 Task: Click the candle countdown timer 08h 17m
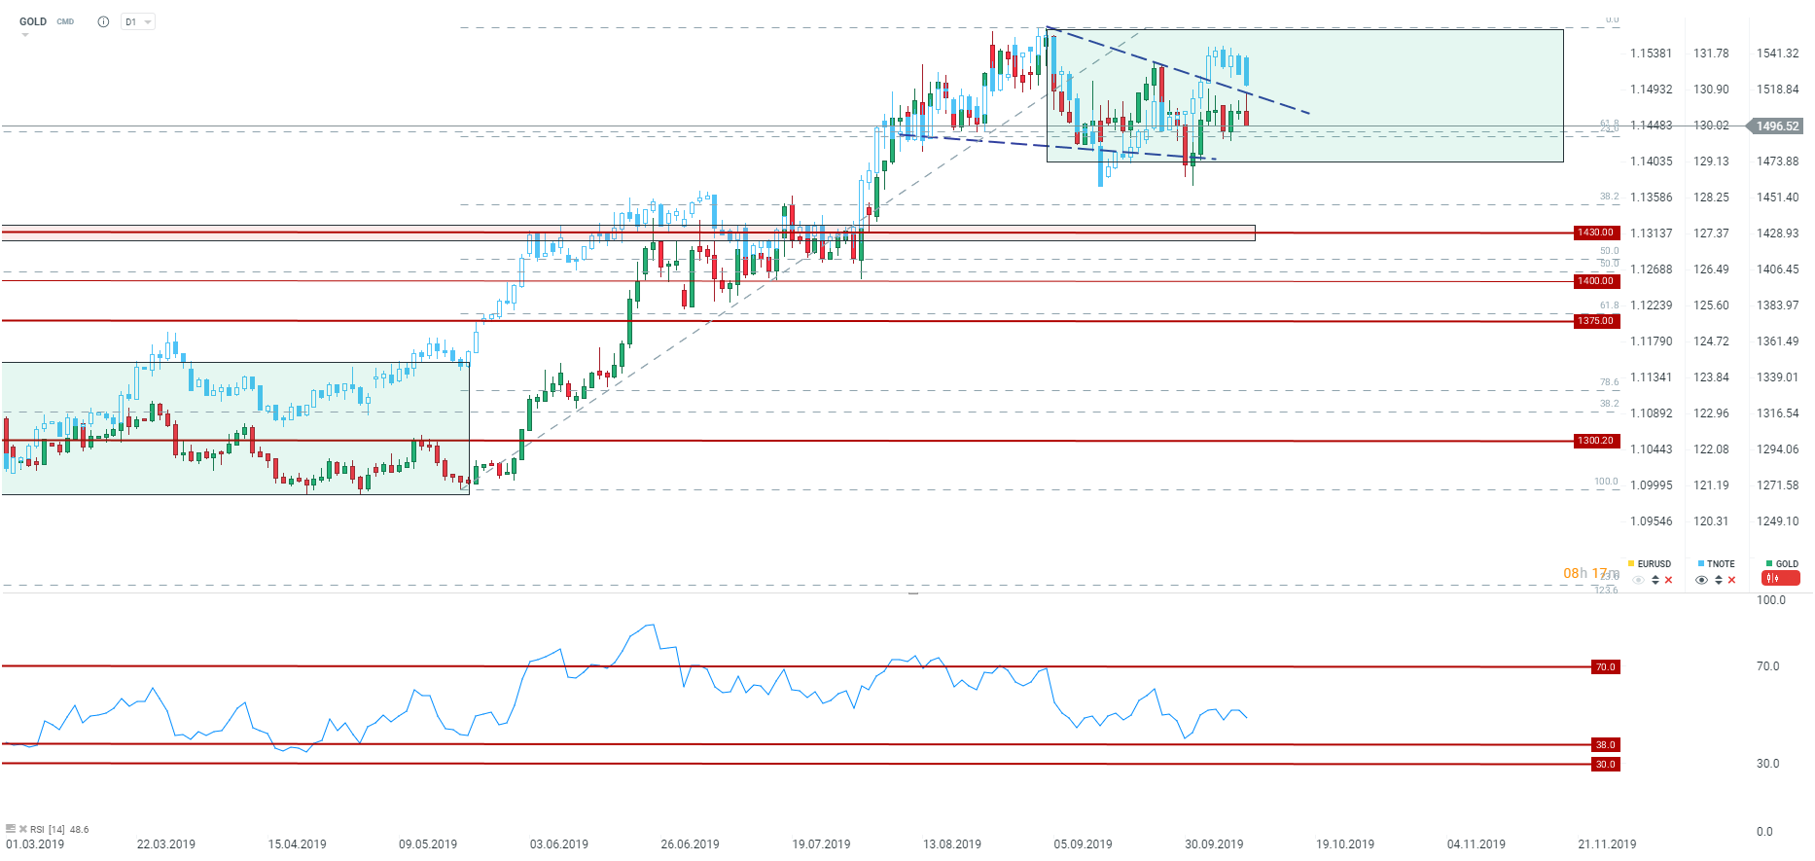click(1591, 574)
